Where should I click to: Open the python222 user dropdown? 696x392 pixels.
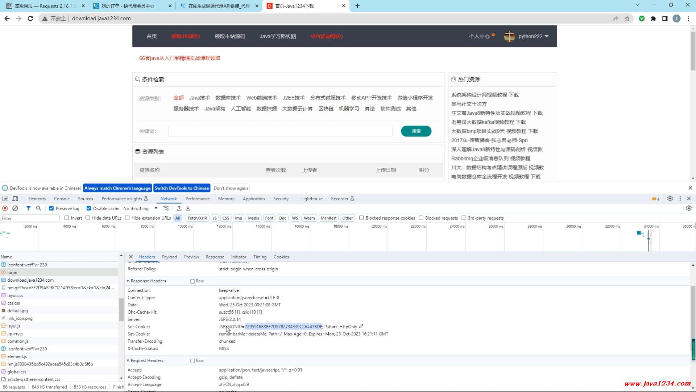tap(527, 36)
